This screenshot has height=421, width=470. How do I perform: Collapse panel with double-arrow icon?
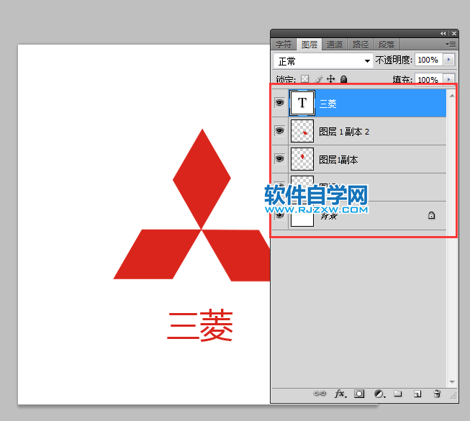(x=443, y=34)
